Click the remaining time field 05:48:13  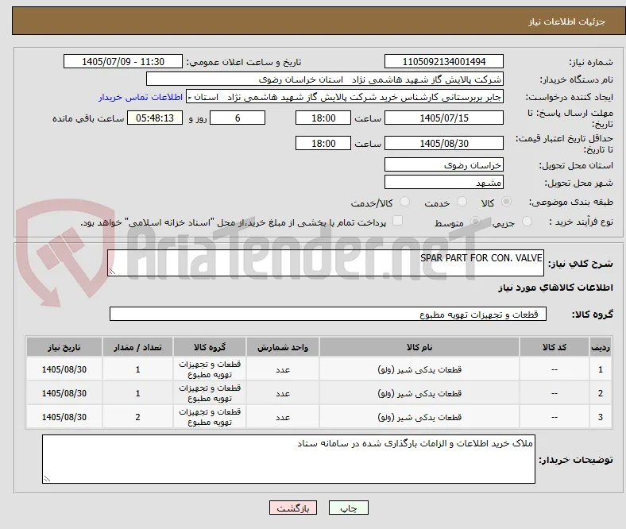[x=155, y=118]
